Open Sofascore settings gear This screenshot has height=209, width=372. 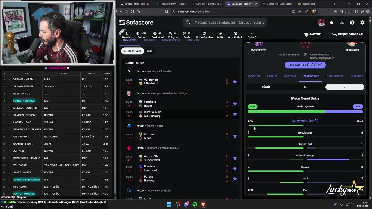pos(362,22)
